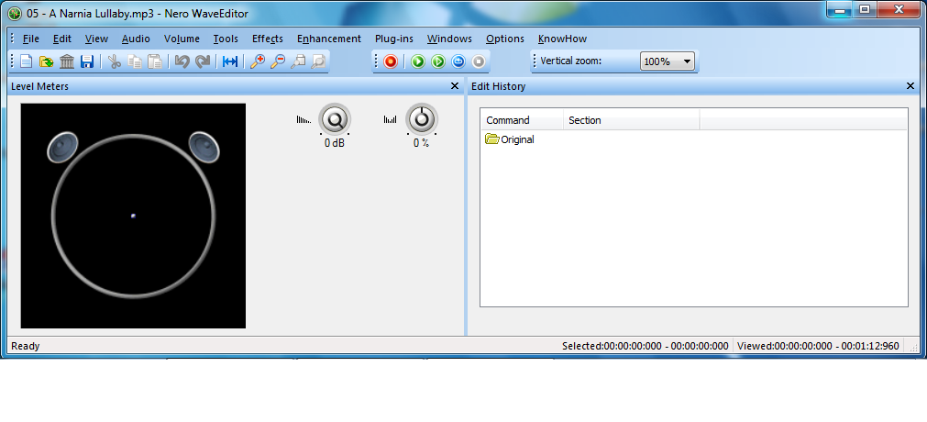927x422 pixels.
Task: Click the zoom full view magnifier icon
Action: click(x=319, y=61)
